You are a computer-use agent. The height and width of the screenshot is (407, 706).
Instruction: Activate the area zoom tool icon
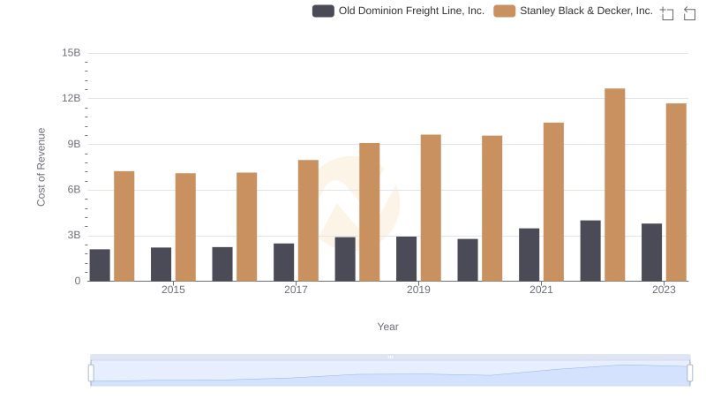(667, 13)
